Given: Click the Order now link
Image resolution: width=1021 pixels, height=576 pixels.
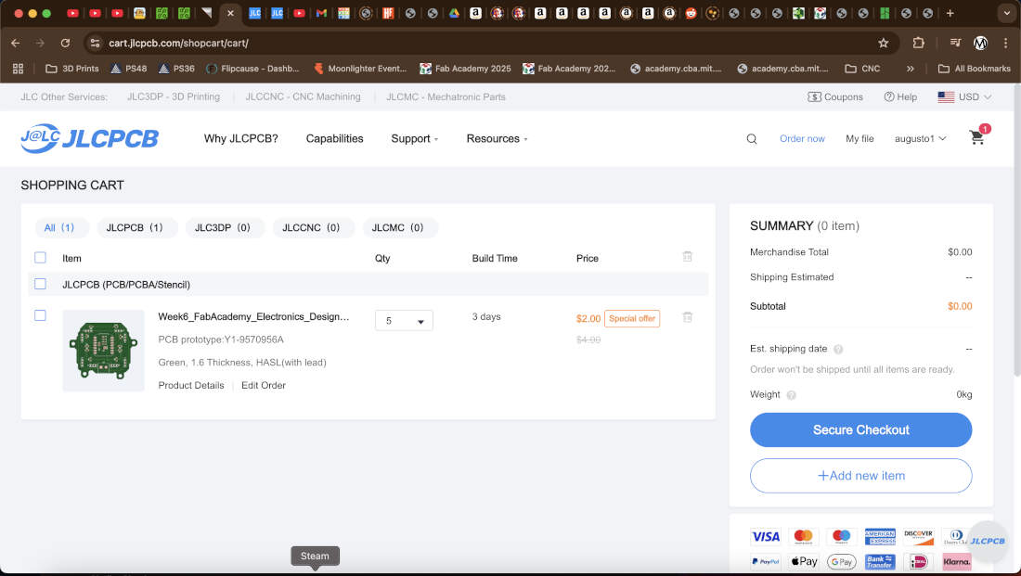Looking at the screenshot, I should click(x=802, y=138).
